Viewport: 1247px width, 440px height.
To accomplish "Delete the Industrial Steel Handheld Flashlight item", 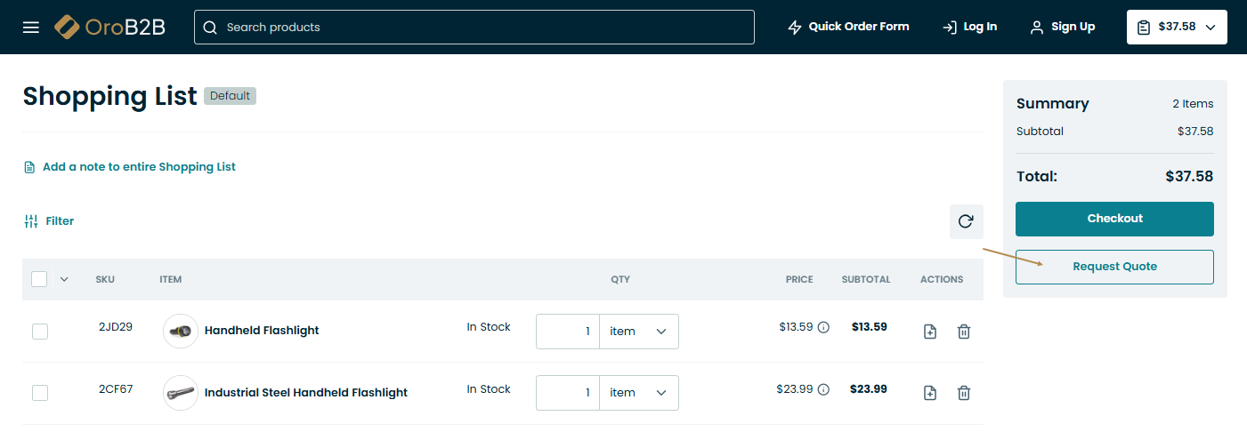I will [964, 393].
